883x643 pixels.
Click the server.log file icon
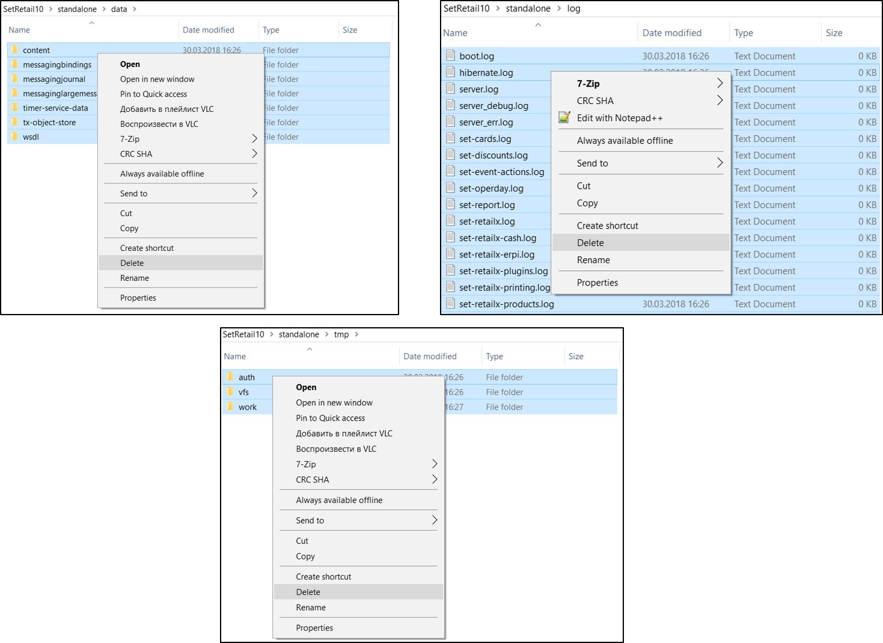pyautogui.click(x=450, y=88)
